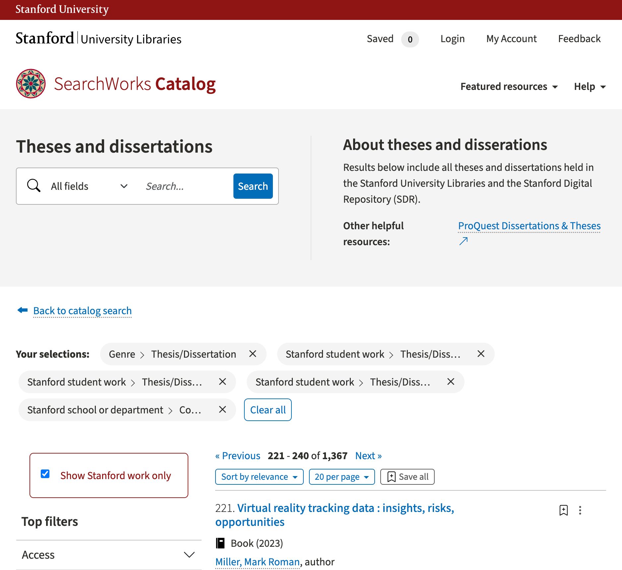Bookmark result 221 Virtual reality tracking data
Image resolution: width=622 pixels, height=570 pixels.
(x=563, y=510)
